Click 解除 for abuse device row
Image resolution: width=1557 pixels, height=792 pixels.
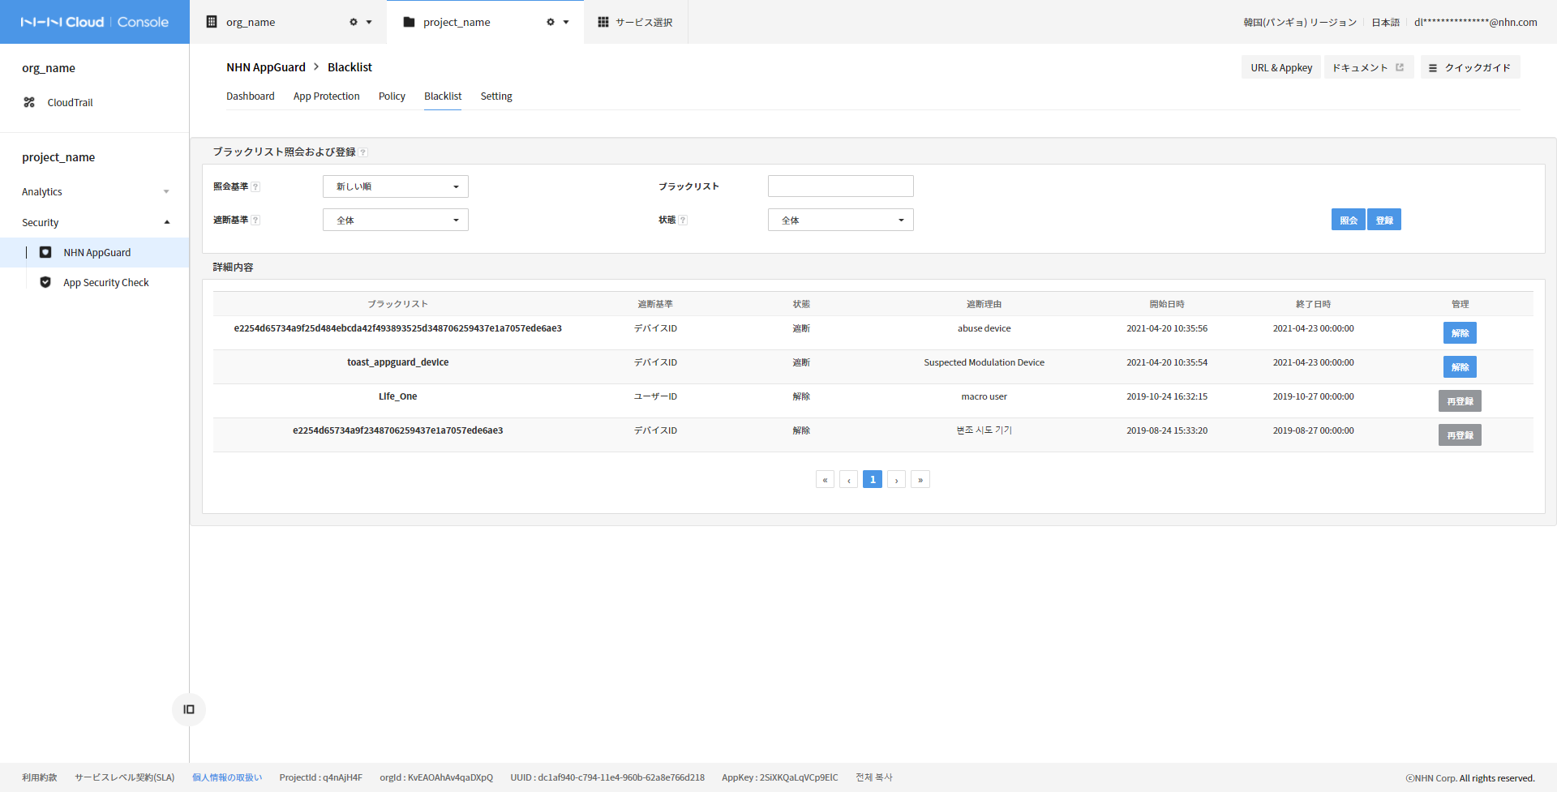tap(1460, 333)
